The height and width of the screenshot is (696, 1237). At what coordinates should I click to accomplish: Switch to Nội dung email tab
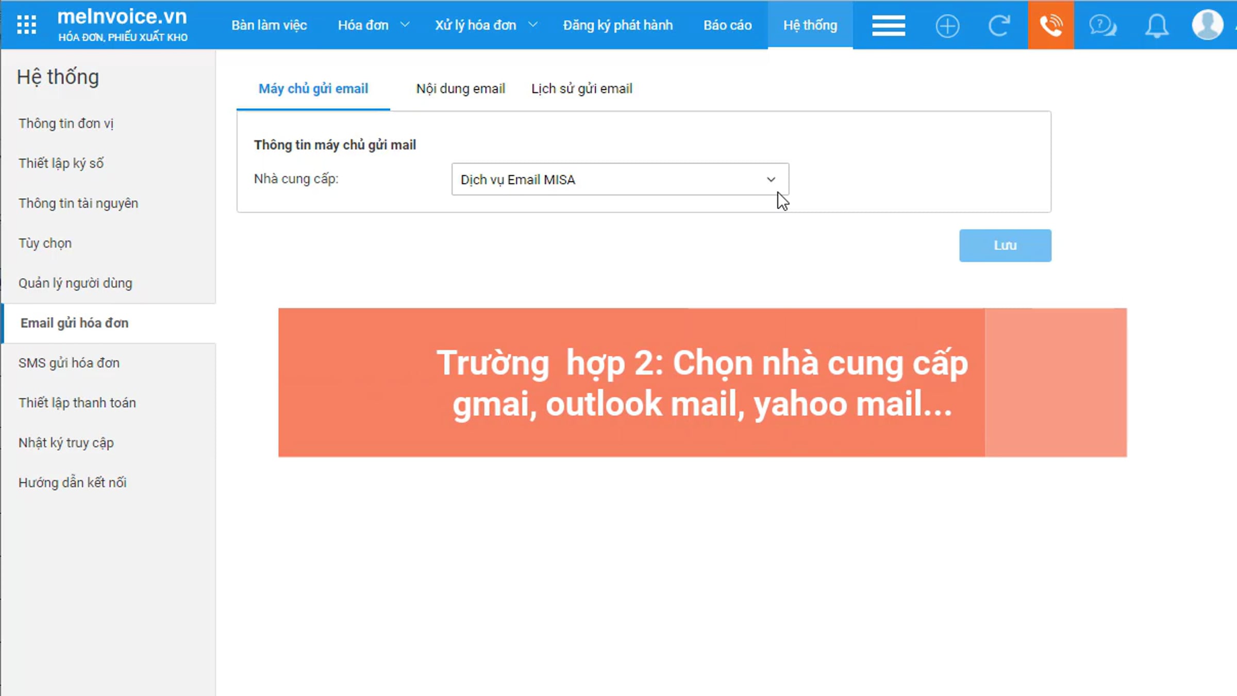coord(460,89)
